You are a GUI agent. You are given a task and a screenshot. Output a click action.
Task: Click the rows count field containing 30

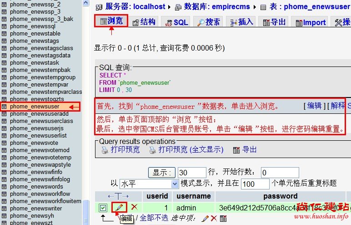[192, 173]
